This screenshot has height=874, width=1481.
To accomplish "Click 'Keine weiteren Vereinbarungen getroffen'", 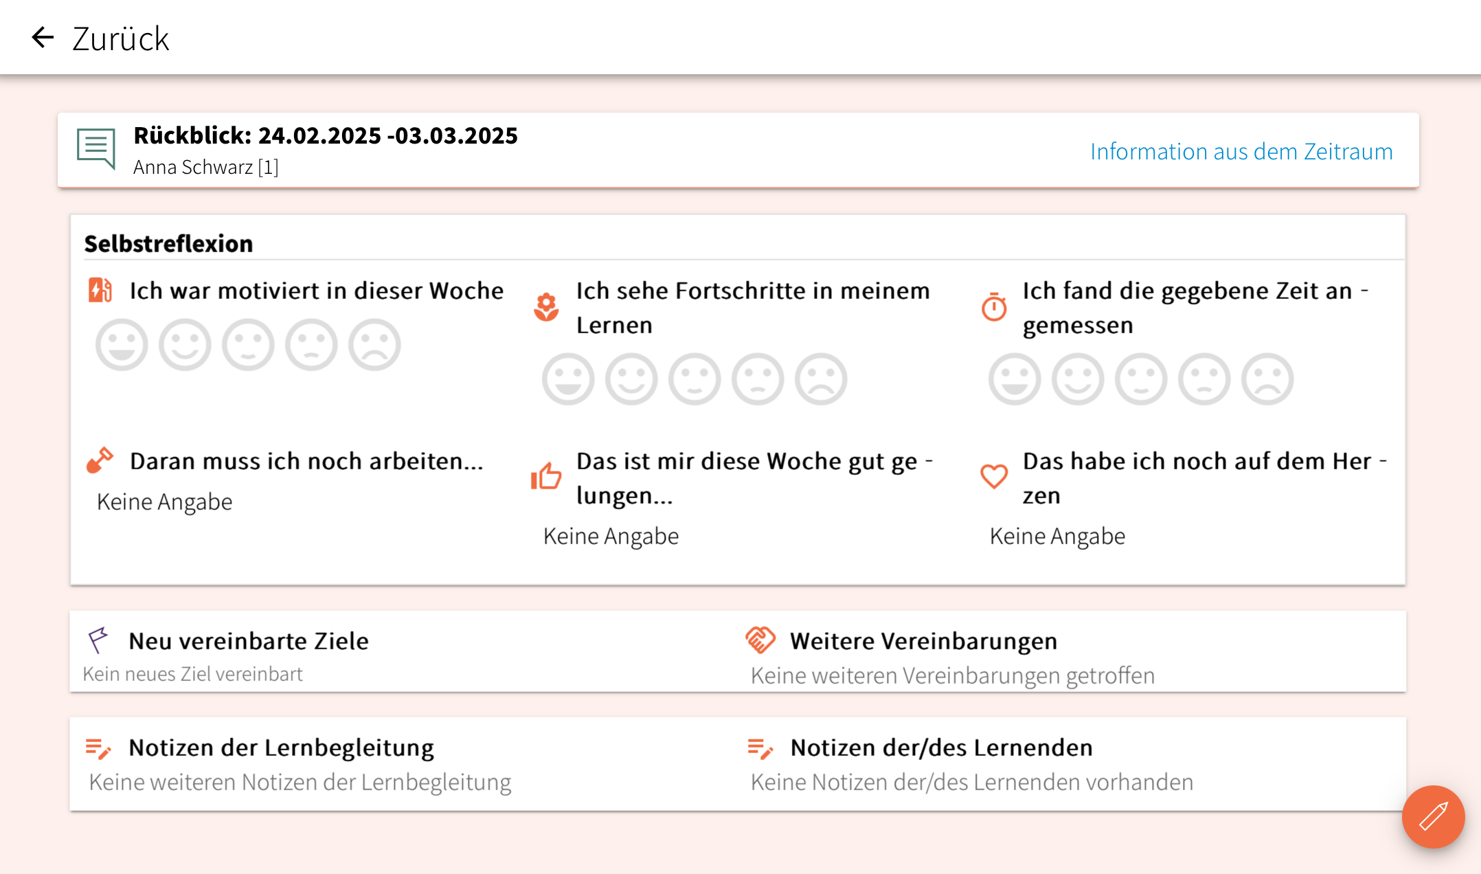I will [x=952, y=675].
